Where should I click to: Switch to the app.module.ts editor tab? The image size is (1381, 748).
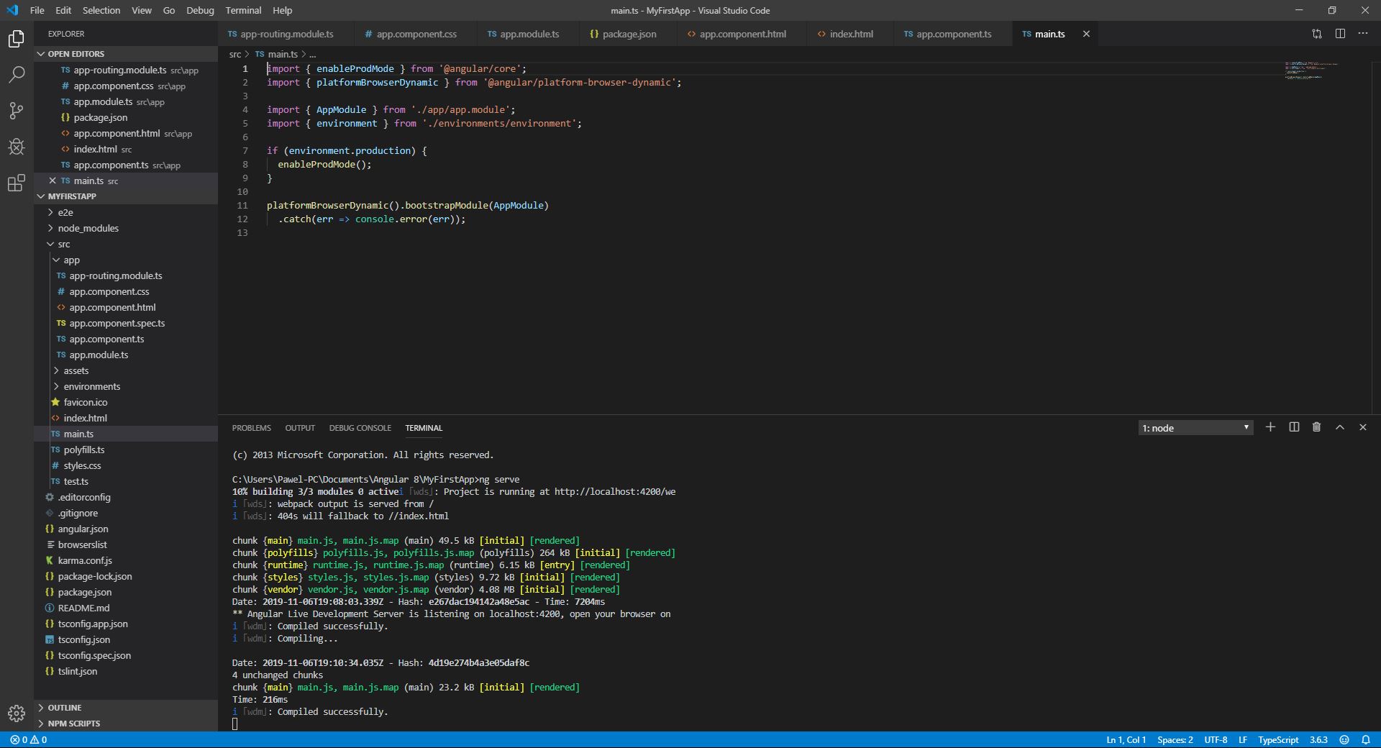pyautogui.click(x=529, y=34)
